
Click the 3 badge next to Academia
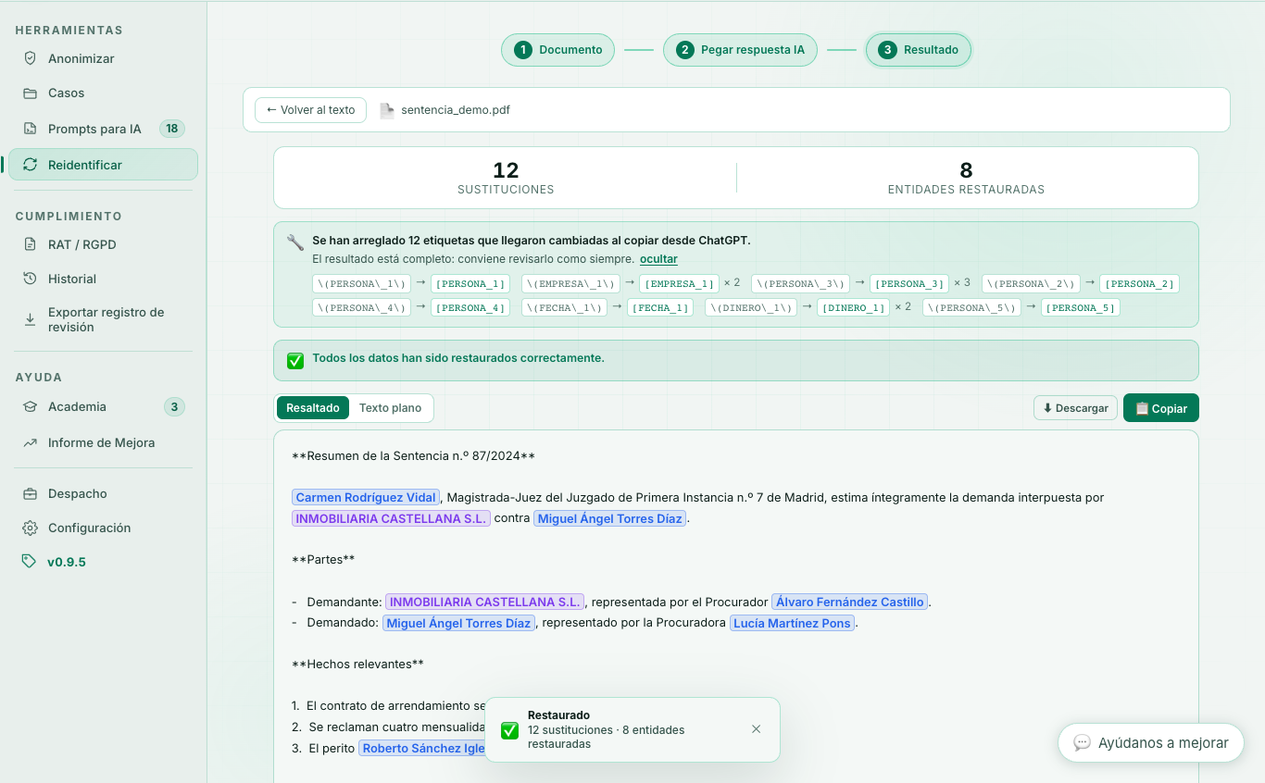point(174,407)
